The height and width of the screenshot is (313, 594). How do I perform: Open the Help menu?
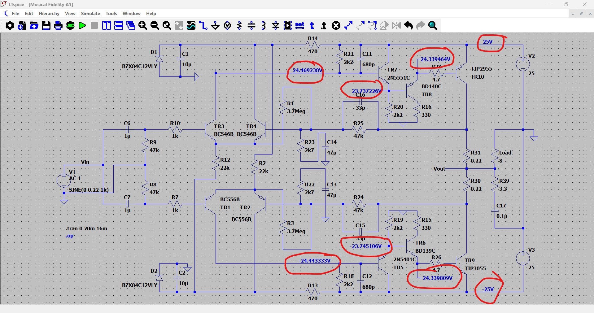pyautogui.click(x=151, y=14)
